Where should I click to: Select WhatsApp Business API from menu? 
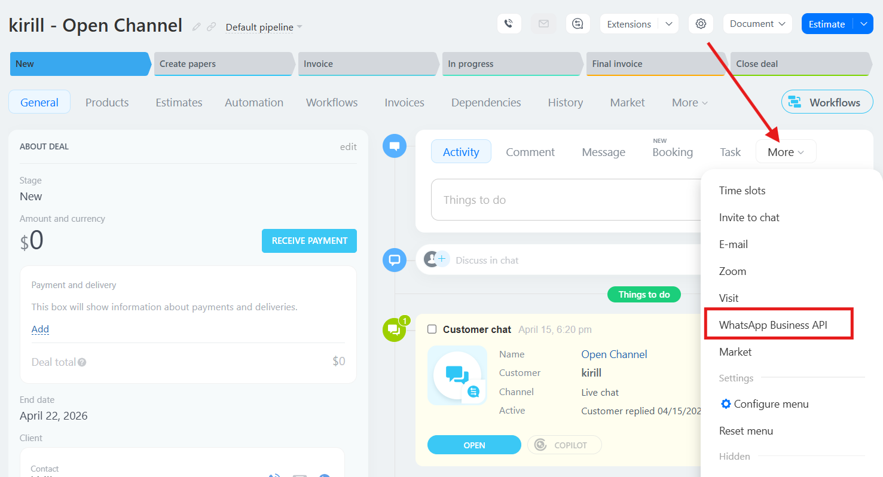[772, 325]
